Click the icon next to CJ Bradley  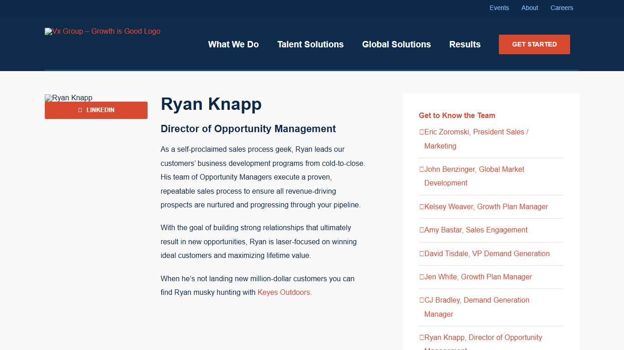421,300
